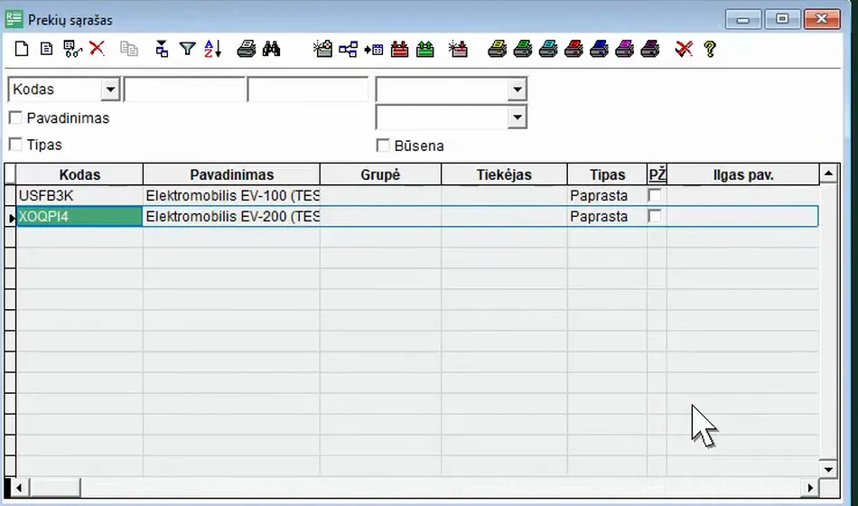This screenshot has width=858, height=506.
Task: Select the Elektromobilis EV-100 name cell
Action: click(231, 195)
